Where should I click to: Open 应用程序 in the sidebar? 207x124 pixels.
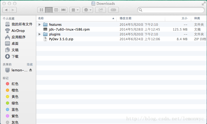[15, 37]
